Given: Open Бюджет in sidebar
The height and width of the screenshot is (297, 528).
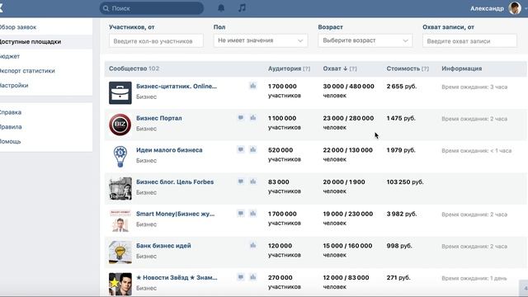Looking at the screenshot, I should (x=10, y=56).
